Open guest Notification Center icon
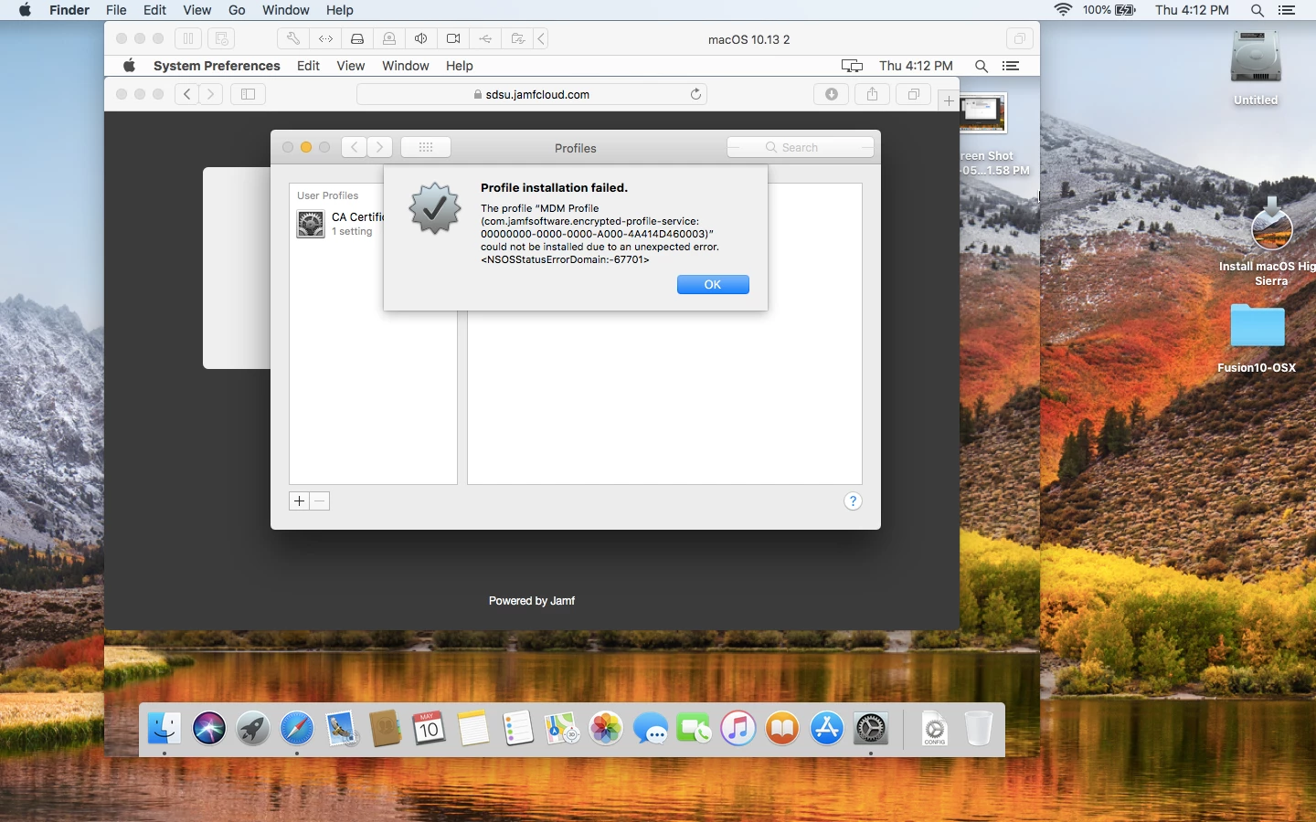The image size is (1316, 822). tap(1011, 66)
